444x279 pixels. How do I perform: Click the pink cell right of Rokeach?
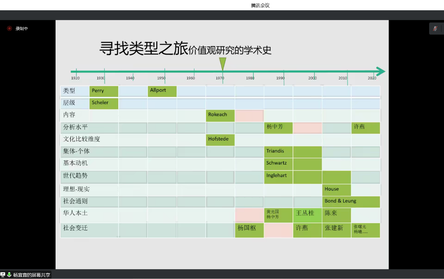coord(249,115)
